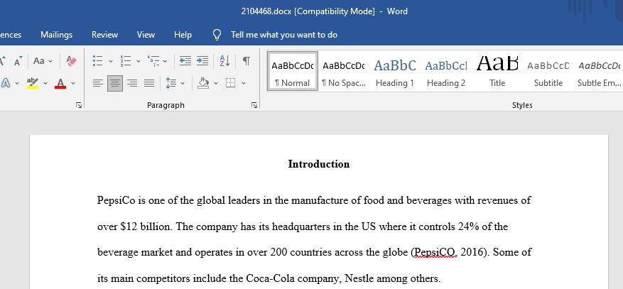The width and height of the screenshot is (623, 289).
Task: Click the Decrease Indent icon
Action: point(185,61)
